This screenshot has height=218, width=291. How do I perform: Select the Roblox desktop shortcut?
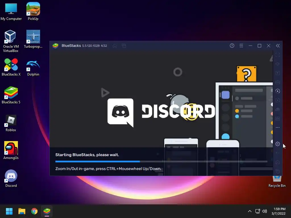[11, 123]
